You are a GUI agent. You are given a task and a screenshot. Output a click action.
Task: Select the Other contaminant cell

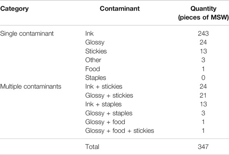click(93, 60)
